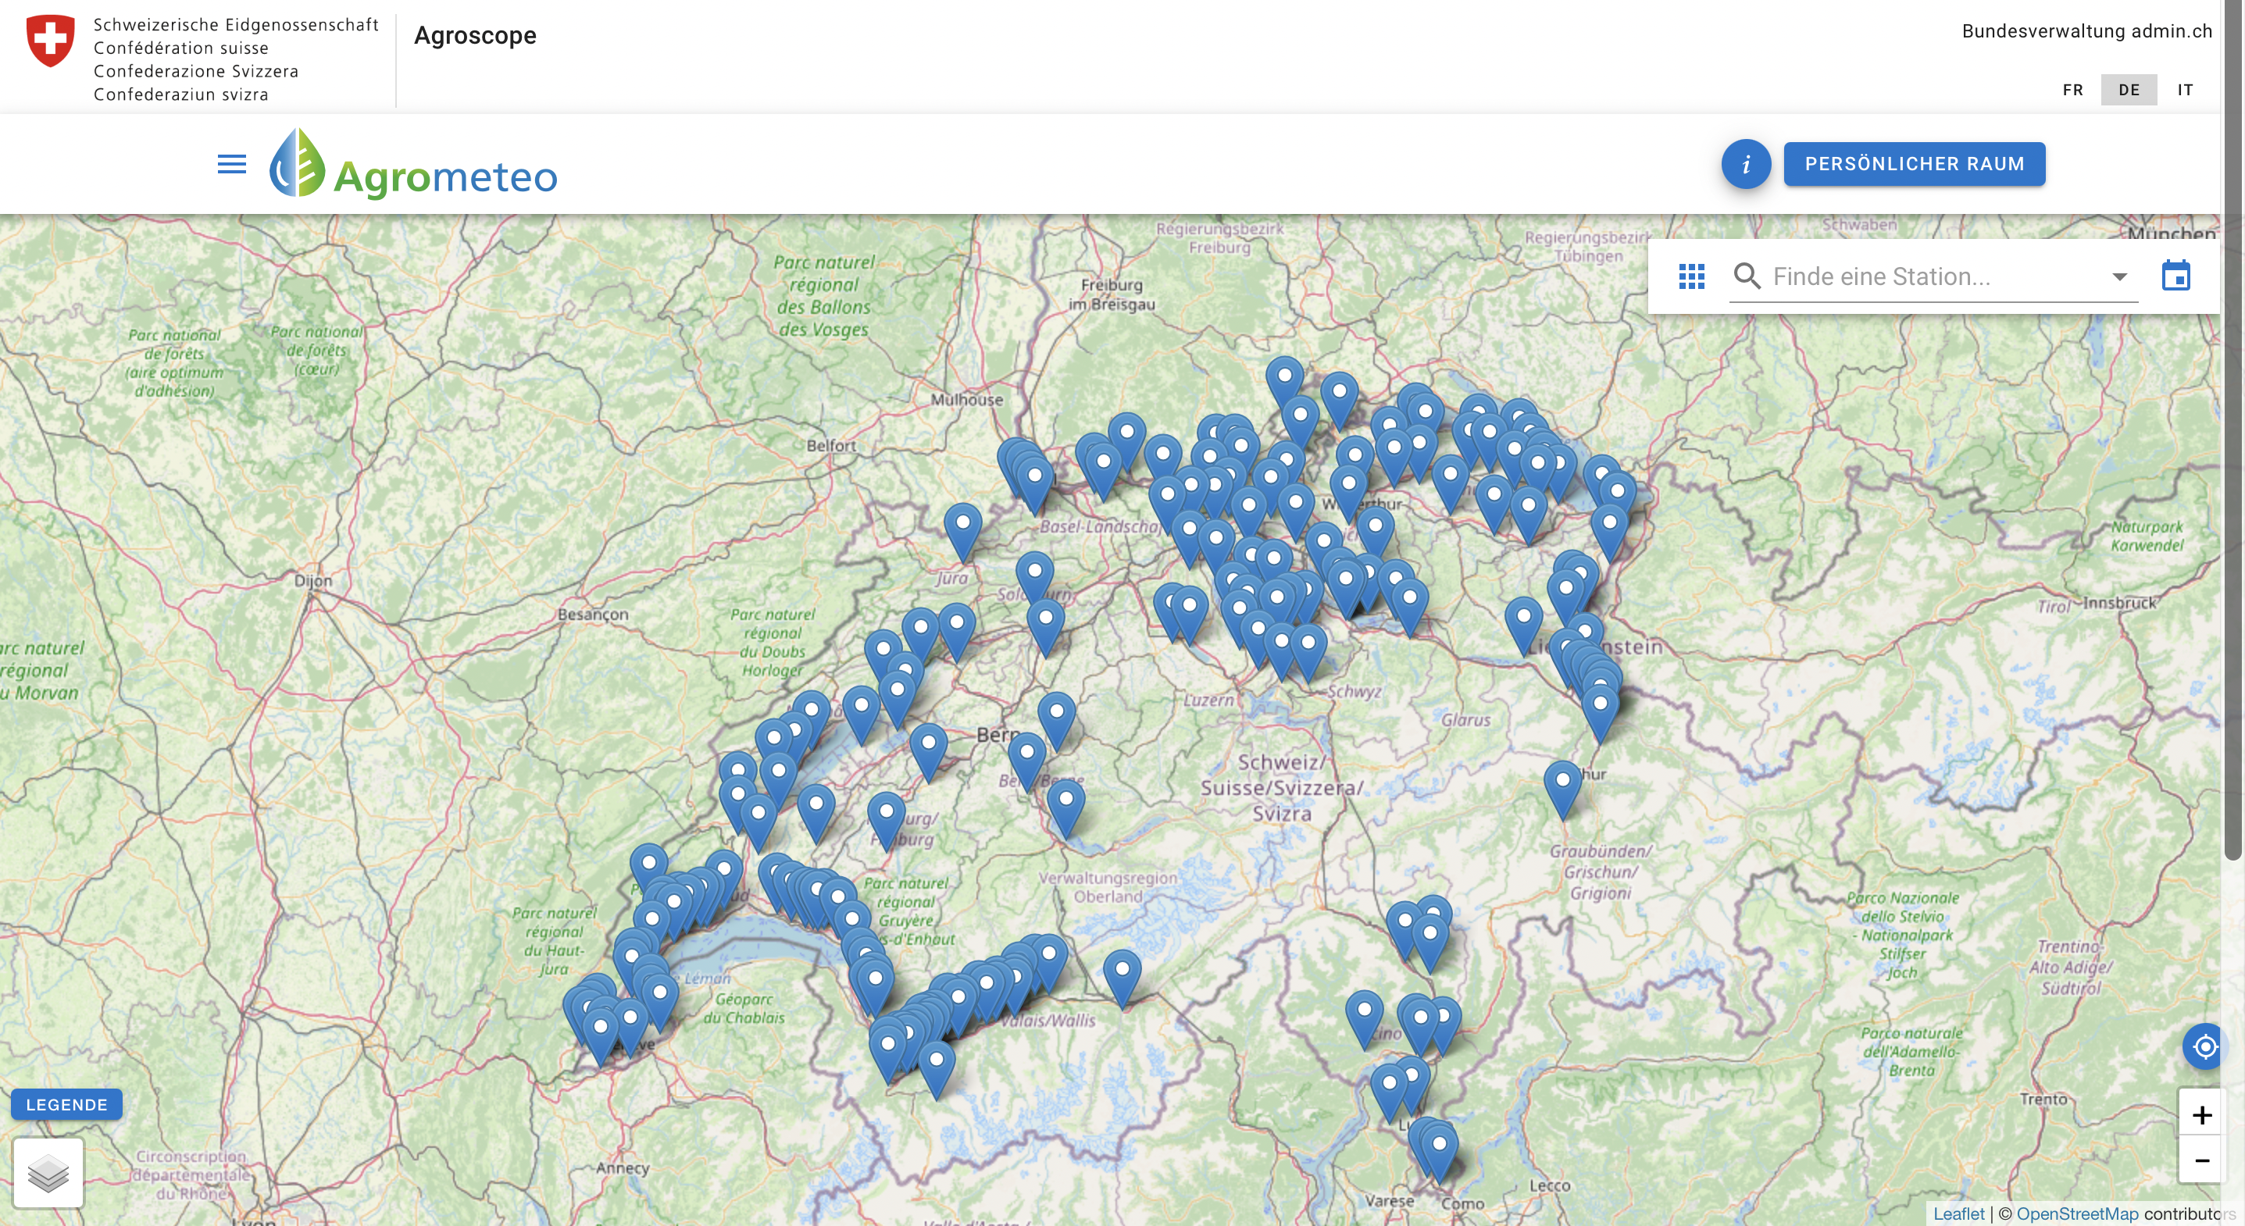Click the Agroscope header title
The width and height of the screenshot is (2245, 1226).
click(475, 36)
